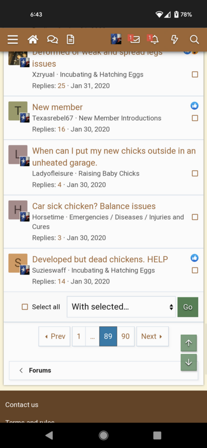Expand the With selected dropdown

(121, 307)
